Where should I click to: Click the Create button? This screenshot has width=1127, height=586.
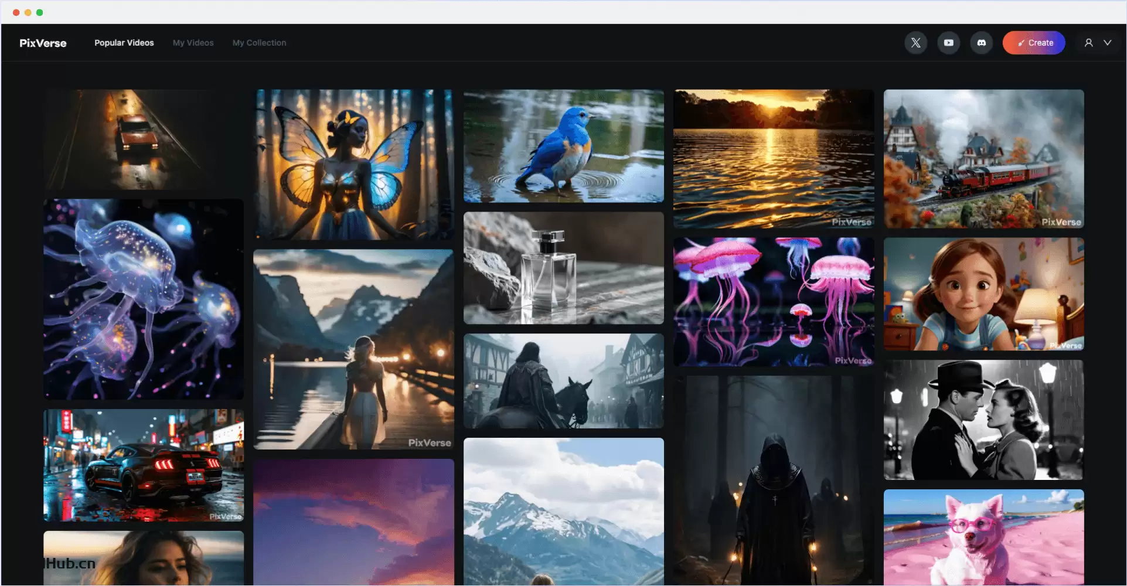1034,43
